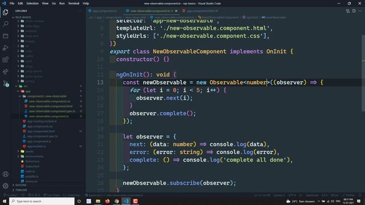365x205 pixels.
Task: Open the Run and Debug view
Action: pos(5,48)
